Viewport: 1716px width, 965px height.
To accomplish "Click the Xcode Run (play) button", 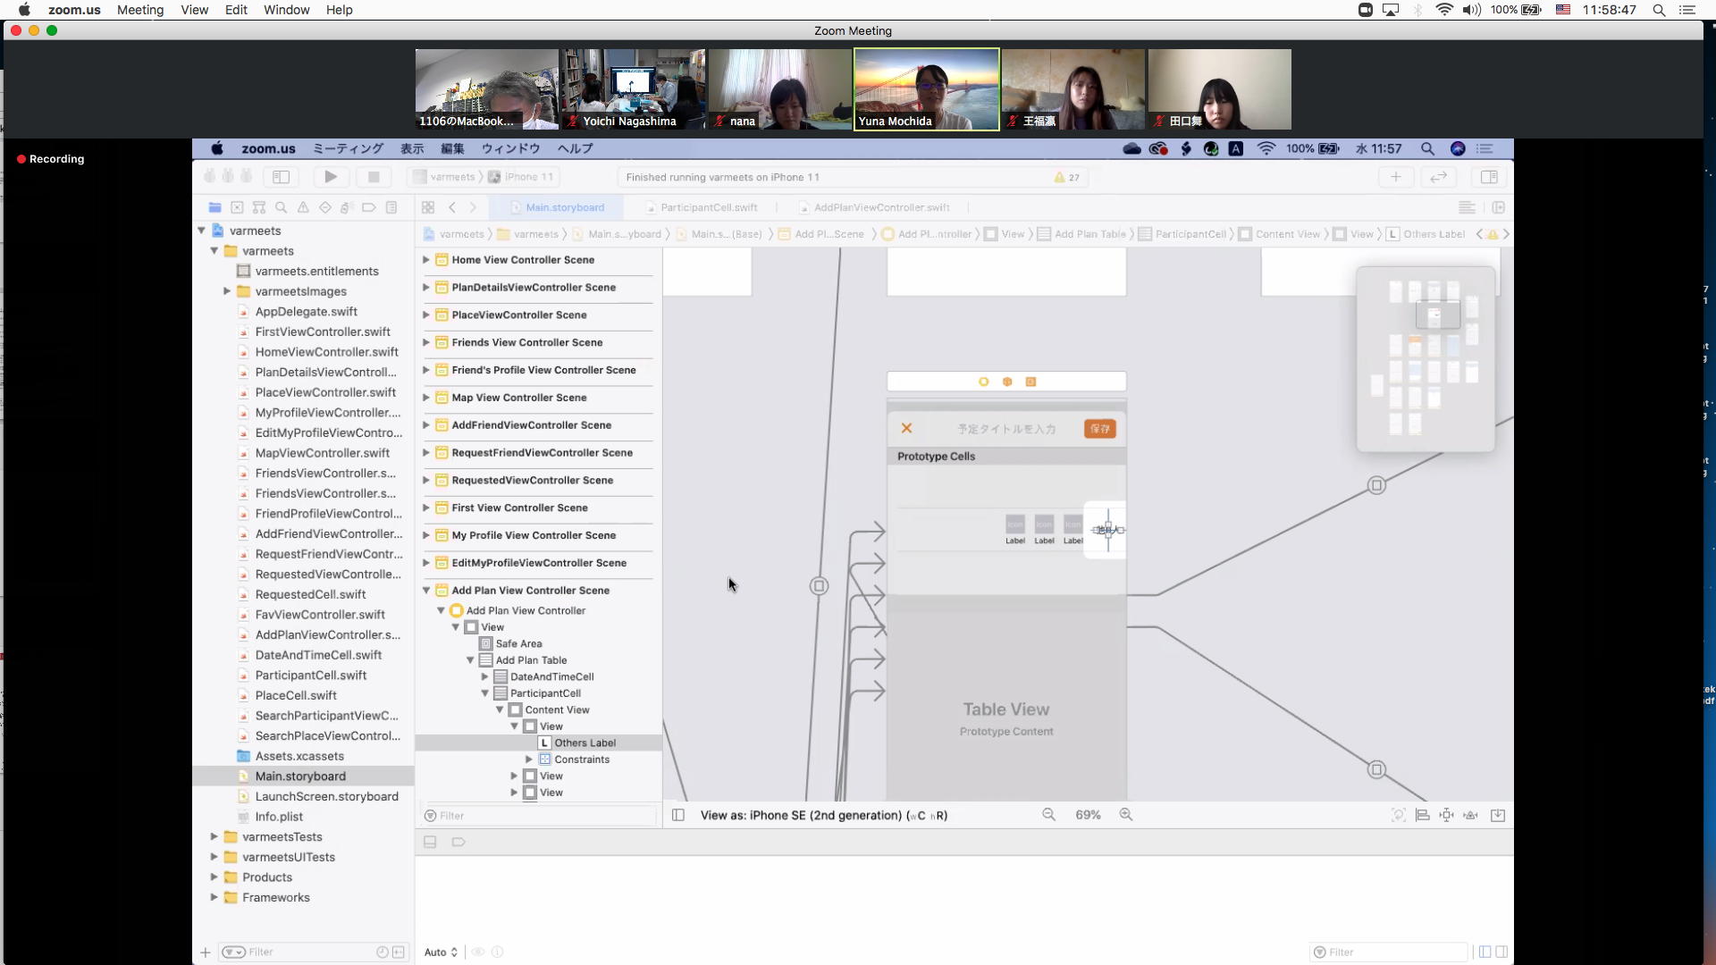I will coord(331,177).
